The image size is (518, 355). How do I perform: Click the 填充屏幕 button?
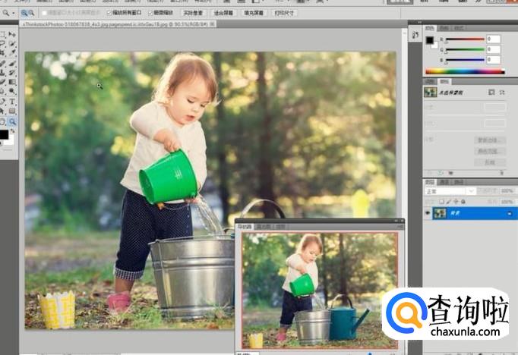pyautogui.click(x=254, y=13)
